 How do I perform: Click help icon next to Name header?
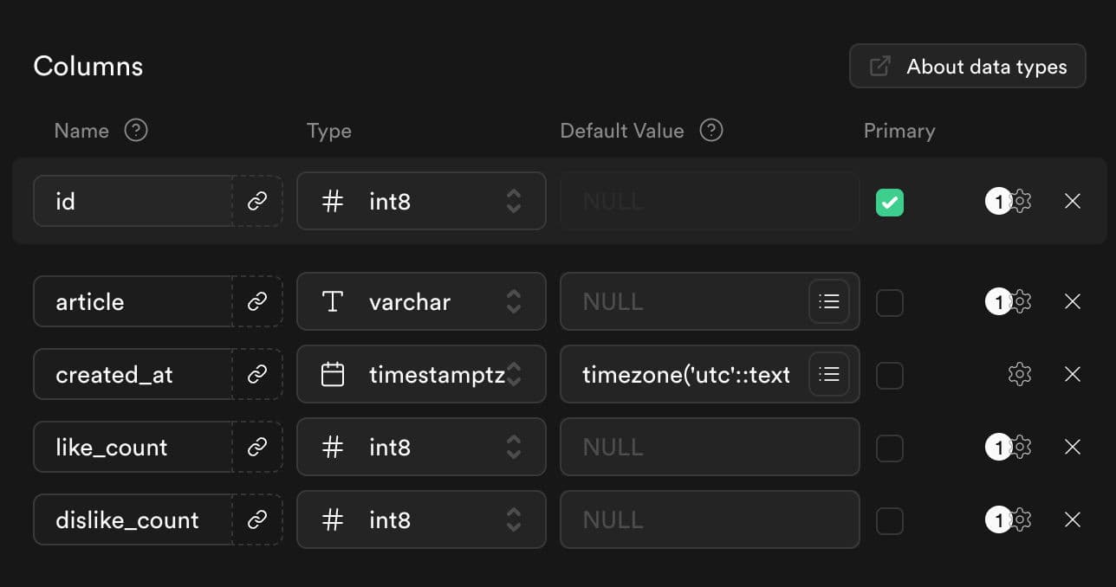[136, 131]
